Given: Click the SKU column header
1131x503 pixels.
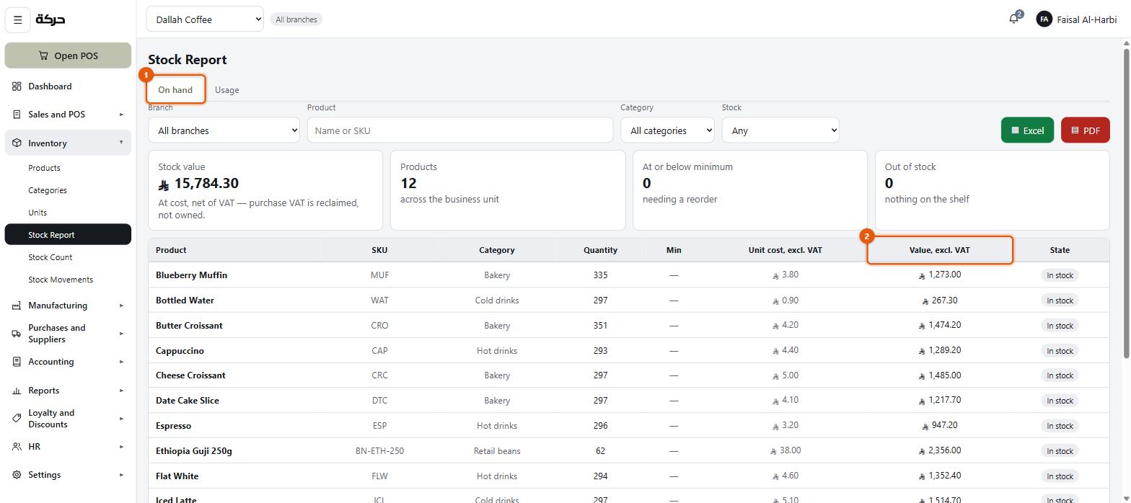Looking at the screenshot, I should pos(379,250).
